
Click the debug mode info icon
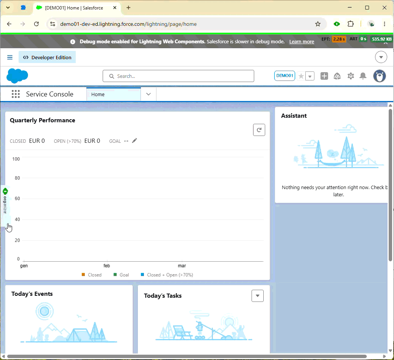[73, 42]
